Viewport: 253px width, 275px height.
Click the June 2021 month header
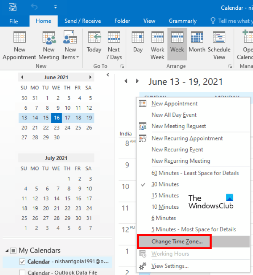click(x=56, y=77)
